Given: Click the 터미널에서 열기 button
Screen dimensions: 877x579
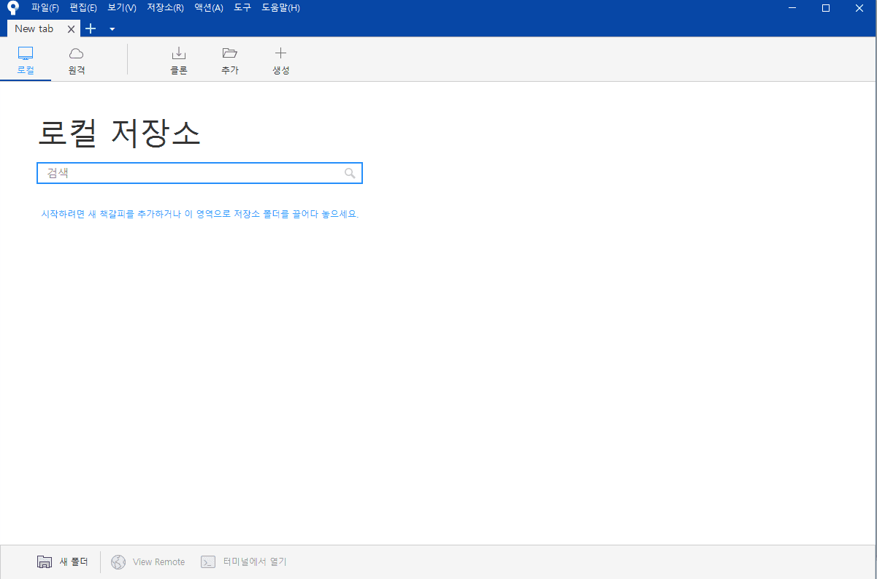Looking at the screenshot, I should click(x=244, y=561).
